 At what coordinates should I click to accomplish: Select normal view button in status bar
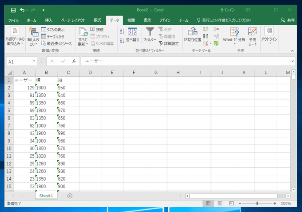click(x=208, y=204)
